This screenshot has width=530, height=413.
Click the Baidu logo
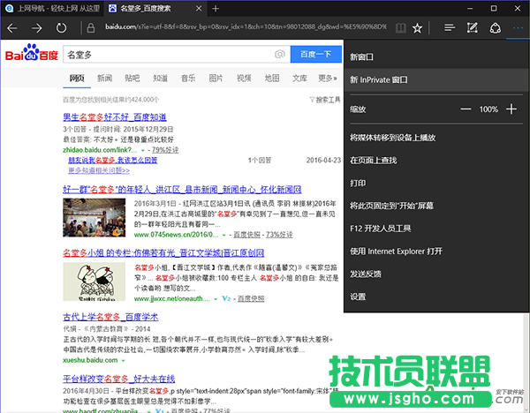(x=32, y=52)
